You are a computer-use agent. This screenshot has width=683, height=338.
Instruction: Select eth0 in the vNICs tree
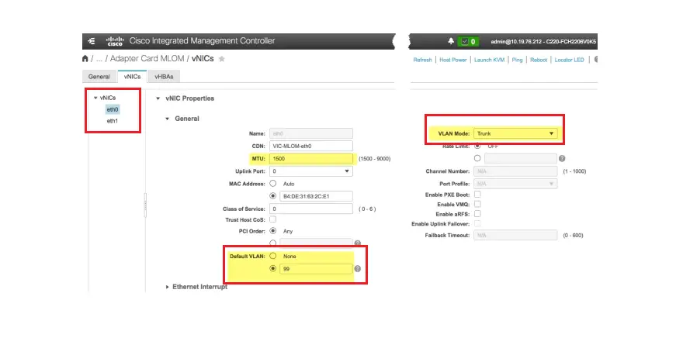coord(113,109)
